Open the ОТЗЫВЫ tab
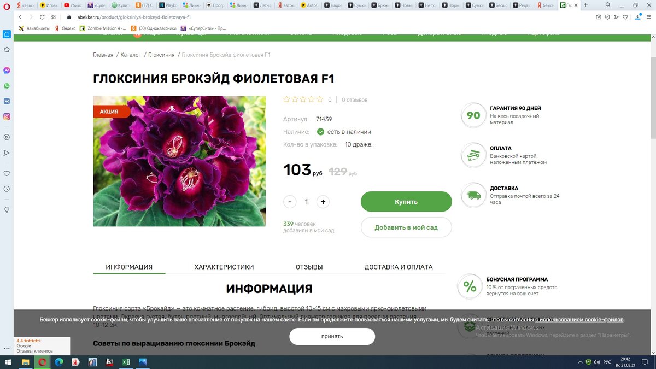 pos(309,267)
